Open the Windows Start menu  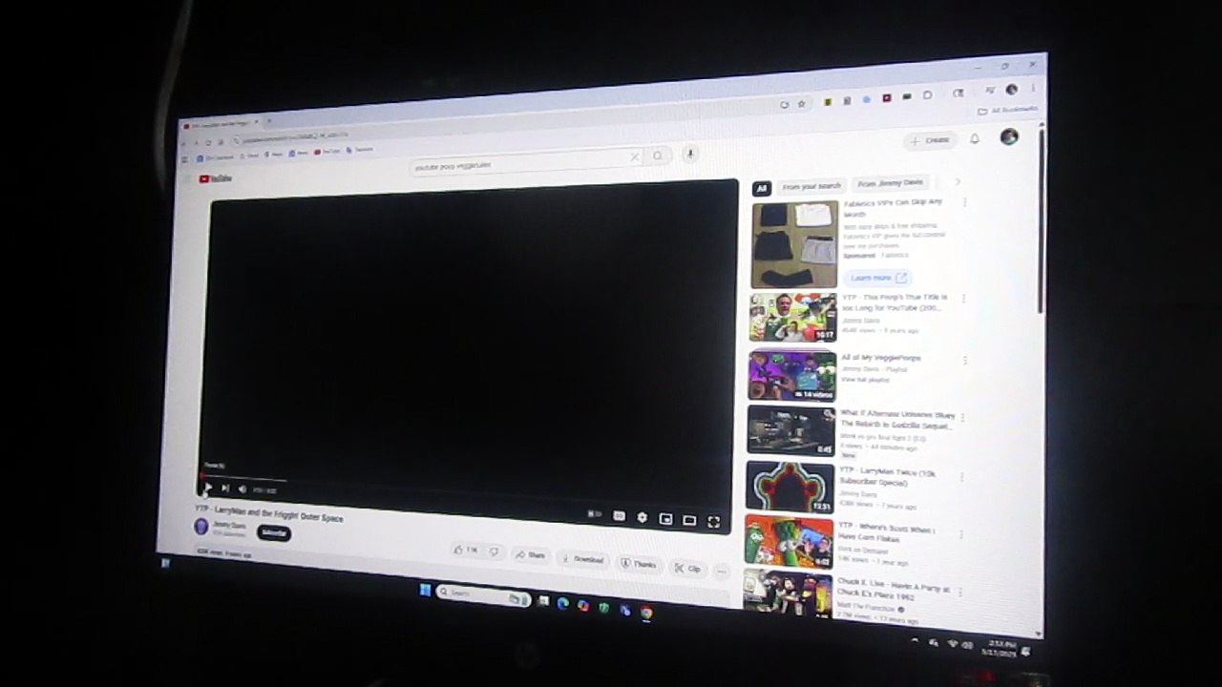click(425, 590)
